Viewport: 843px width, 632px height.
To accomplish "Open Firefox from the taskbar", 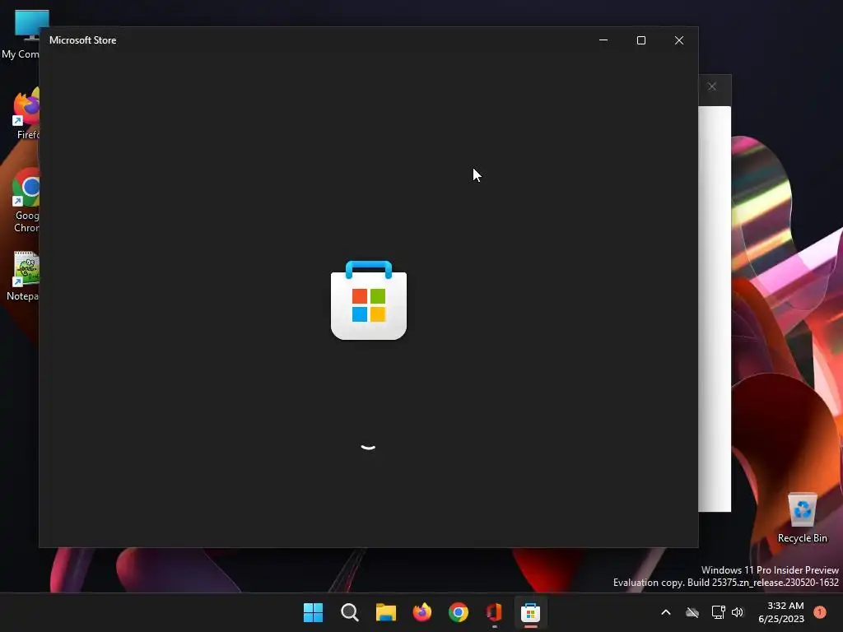I will (x=422, y=612).
